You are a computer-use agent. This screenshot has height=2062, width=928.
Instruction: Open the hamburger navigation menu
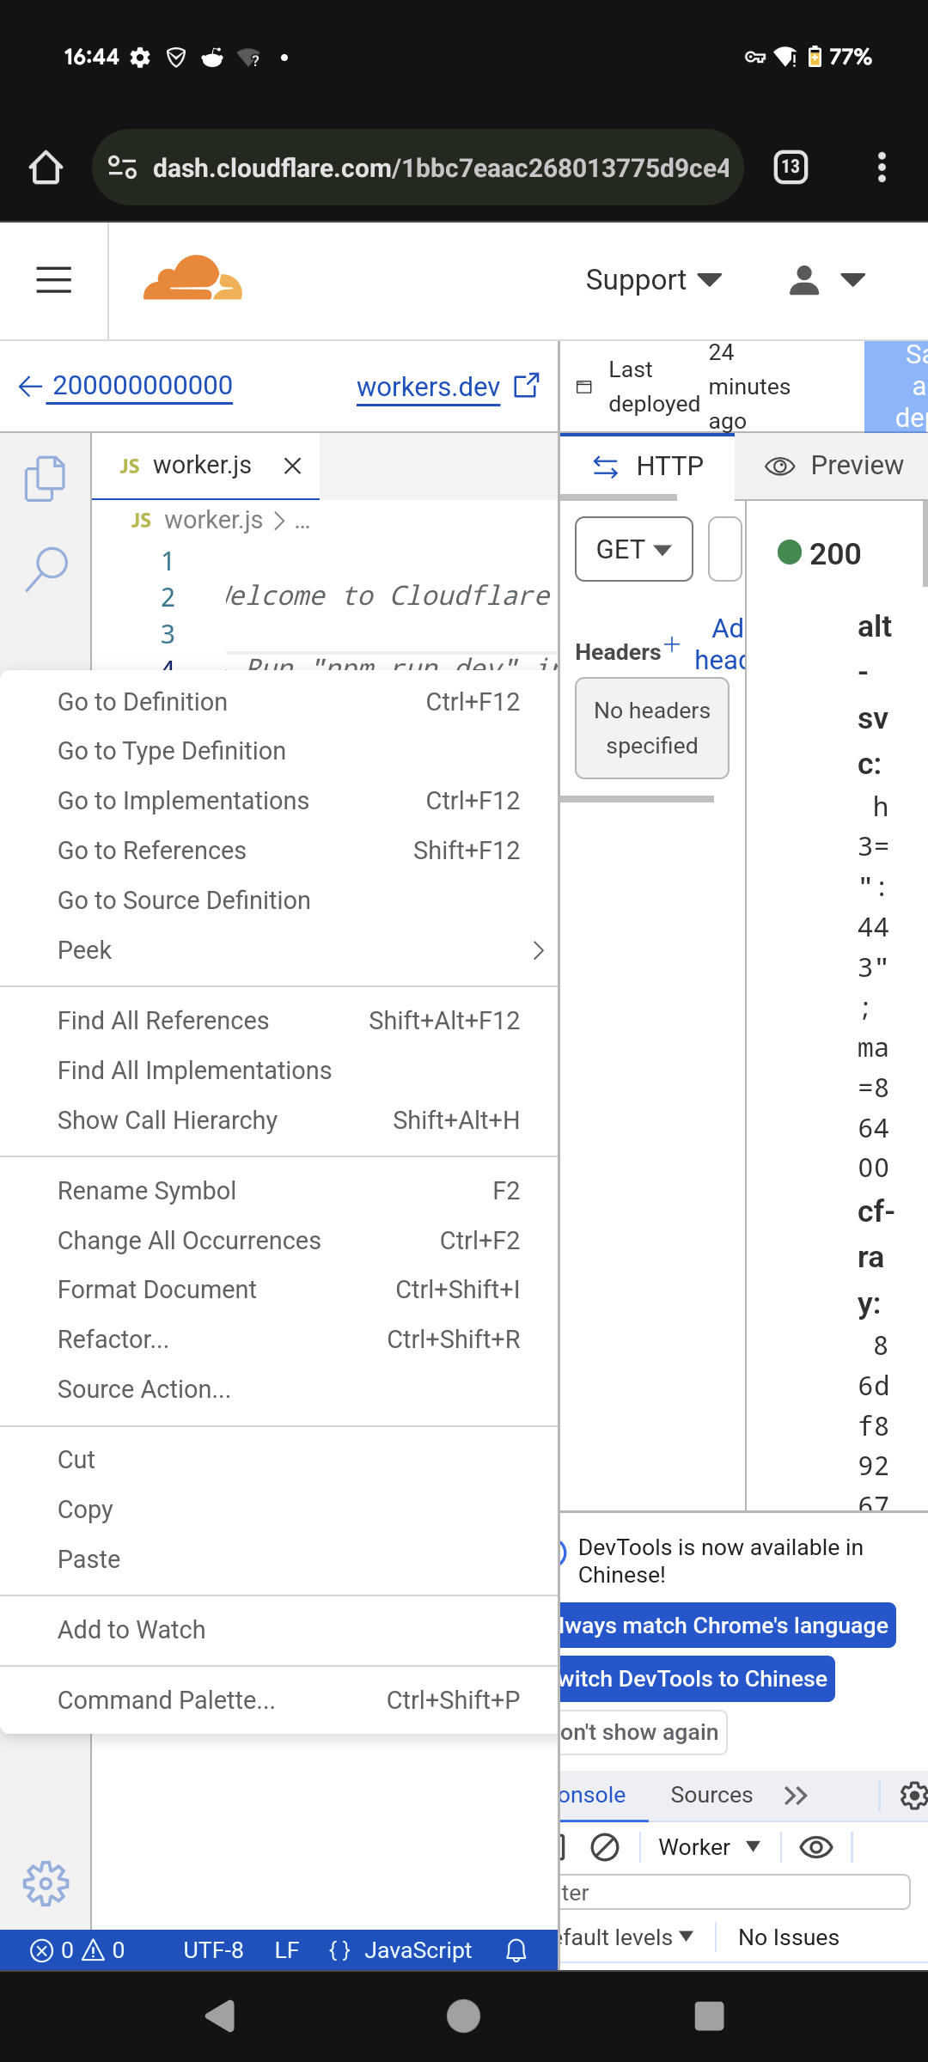(53, 280)
